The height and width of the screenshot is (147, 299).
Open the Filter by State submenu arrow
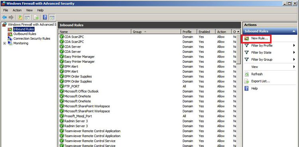point(294,52)
